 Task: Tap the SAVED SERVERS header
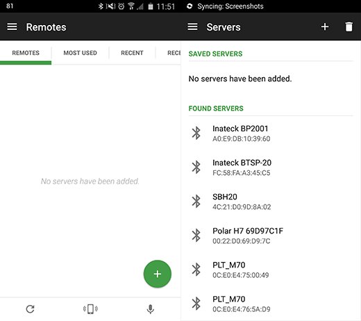pyautogui.click(x=215, y=53)
